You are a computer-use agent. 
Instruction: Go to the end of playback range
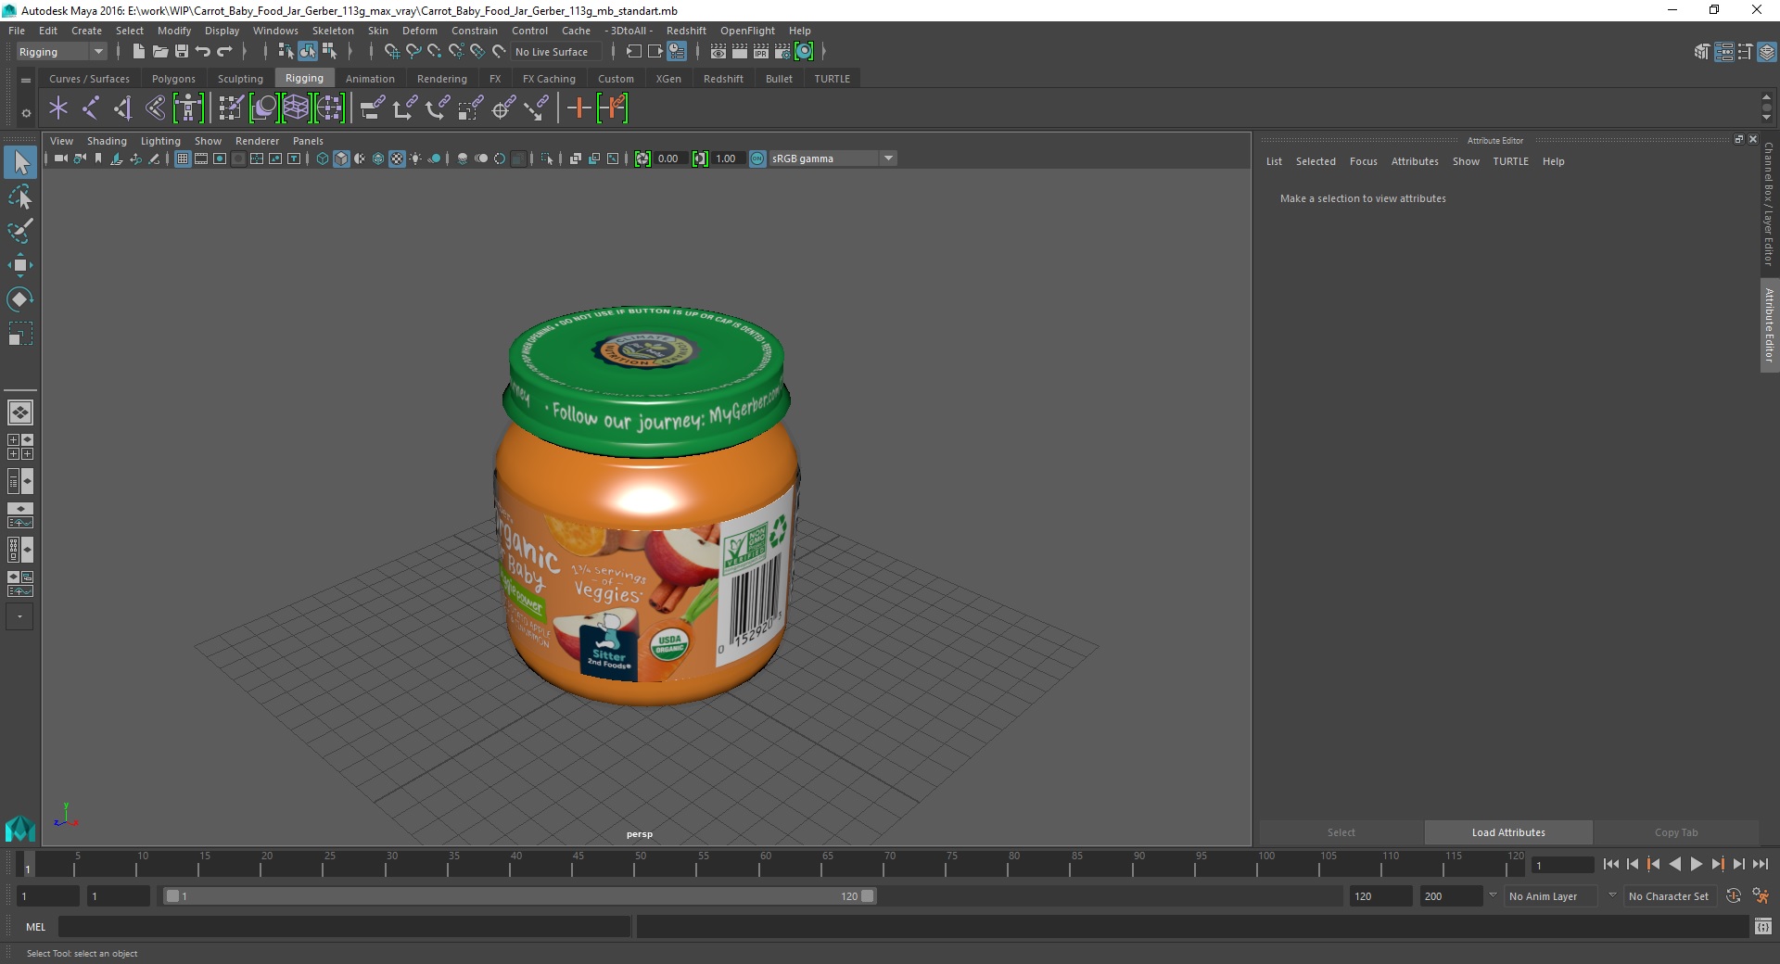click(1761, 864)
